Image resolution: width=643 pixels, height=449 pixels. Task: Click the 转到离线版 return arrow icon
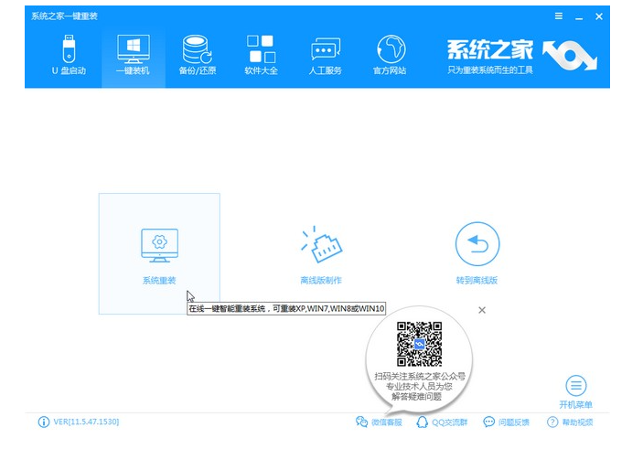click(477, 244)
